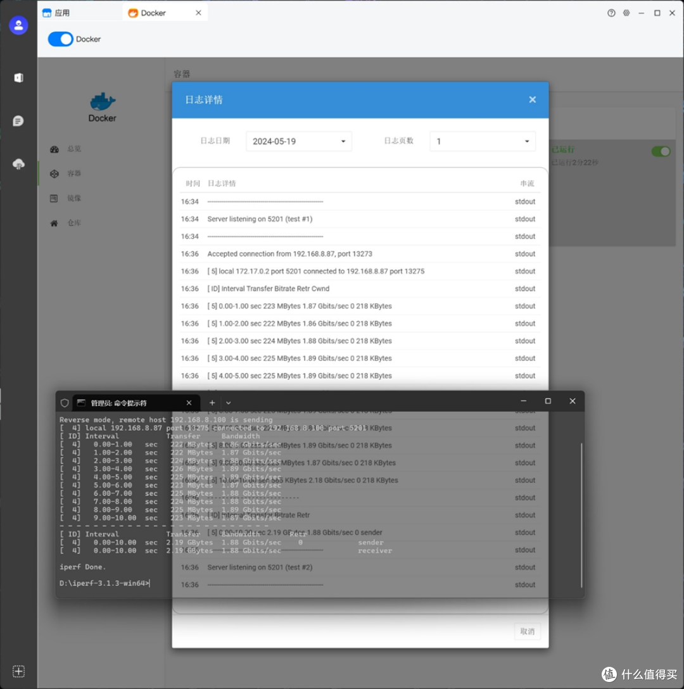Image resolution: width=684 pixels, height=689 pixels.
Task: Minimize the terminal window
Action: click(524, 401)
